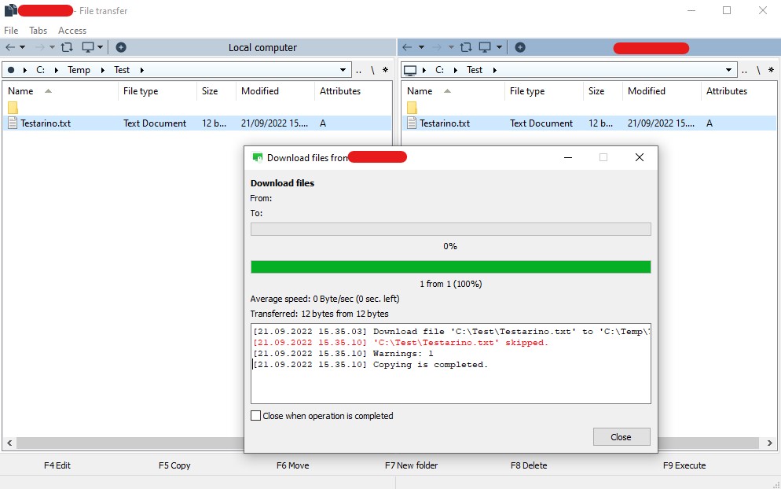This screenshot has width=781, height=489.
Task: Click the computer icon in remote panel toolbar
Action: pyautogui.click(x=486, y=47)
